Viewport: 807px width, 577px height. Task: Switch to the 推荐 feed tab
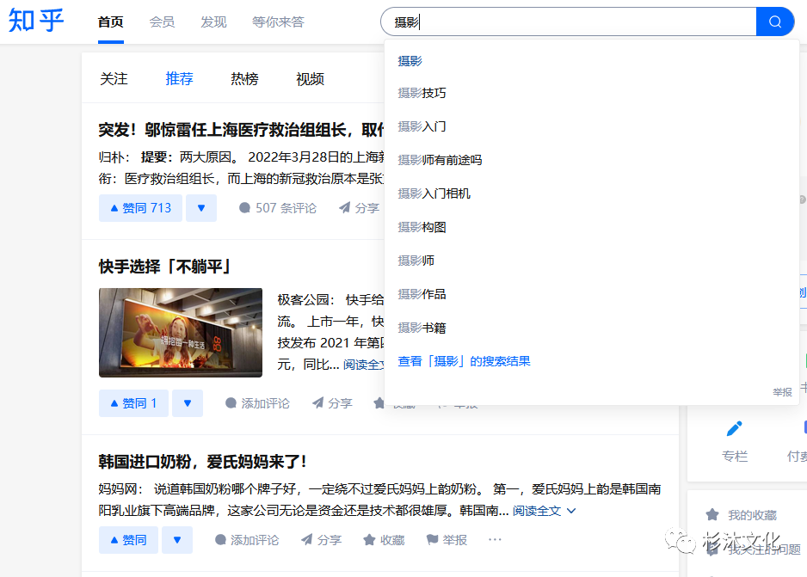coord(179,79)
